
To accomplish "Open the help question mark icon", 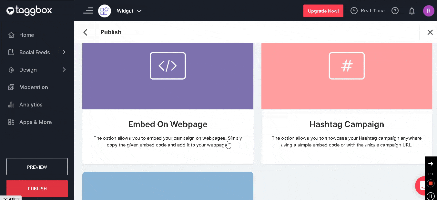I will [395, 11].
